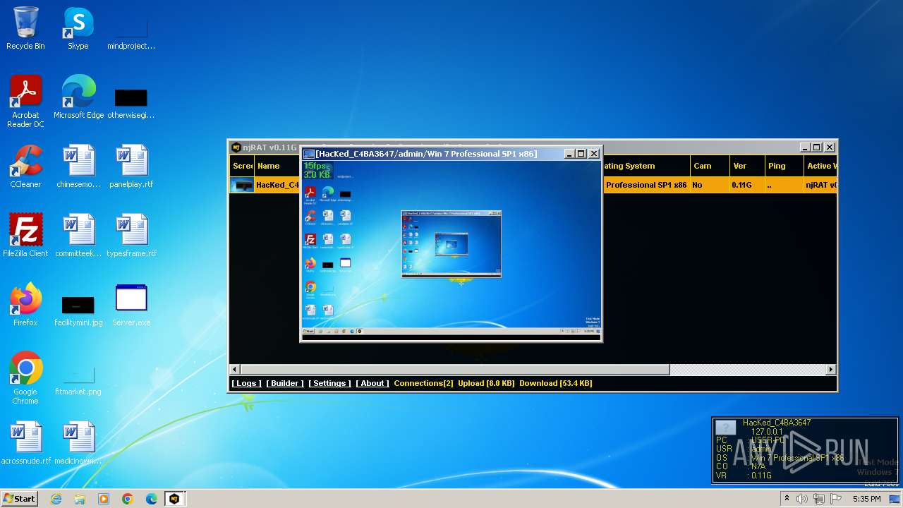Select the medicinewri document icon
This screenshot has height=508, width=903.
78,443
